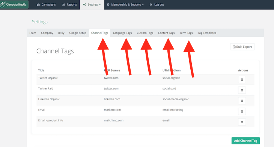Click the social-paid medium cell
This screenshot has width=274, height=147.
(169, 89)
